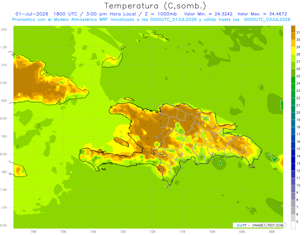The width and height of the screenshot is (305, 235).
Task: Pick the orange legend swatch between 30 and 31
Action: [293, 36]
